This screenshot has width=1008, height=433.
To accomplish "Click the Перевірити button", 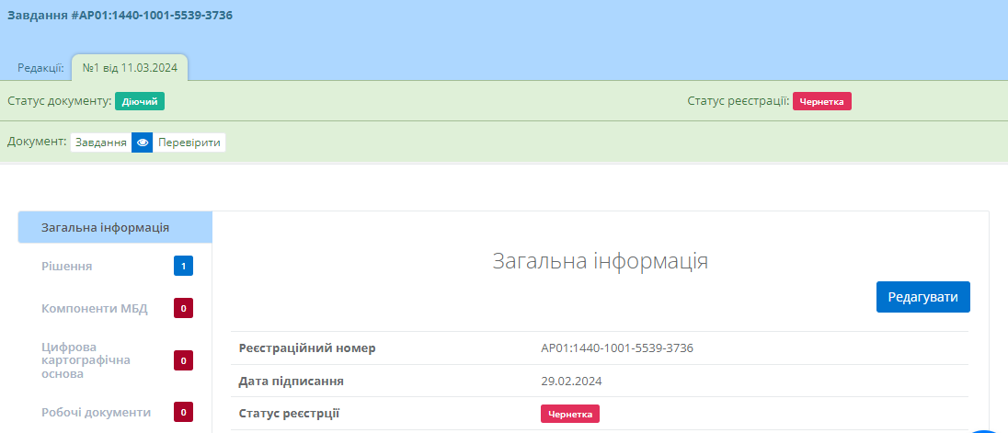I will coord(189,142).
